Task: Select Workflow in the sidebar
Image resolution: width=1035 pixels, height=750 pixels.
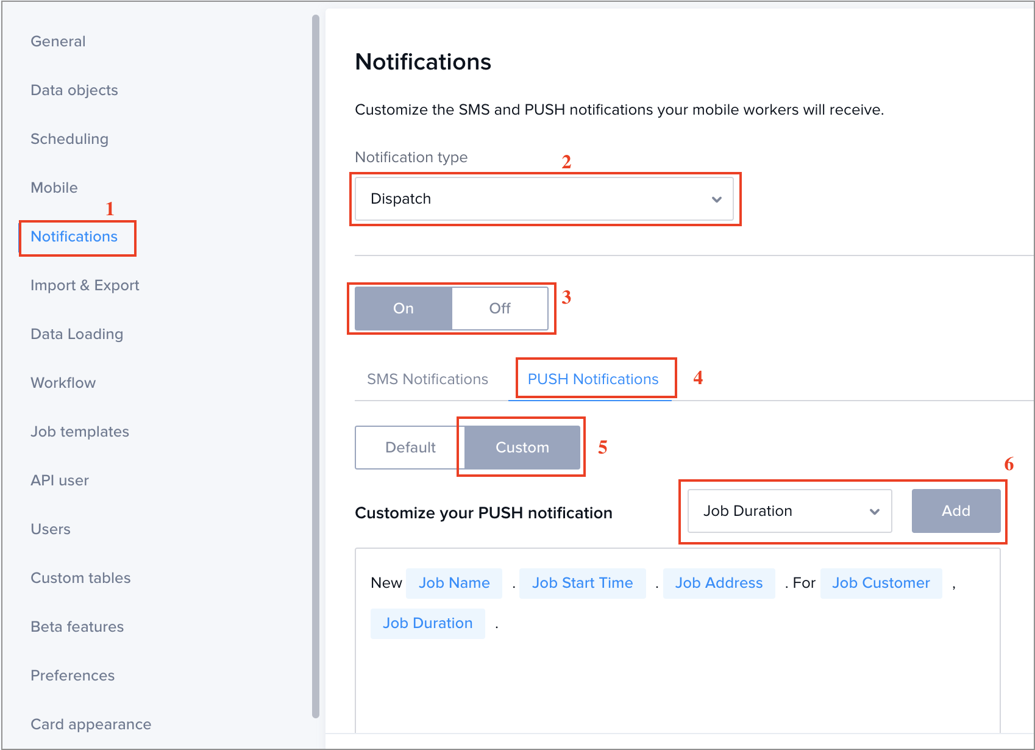Action: pos(63,382)
